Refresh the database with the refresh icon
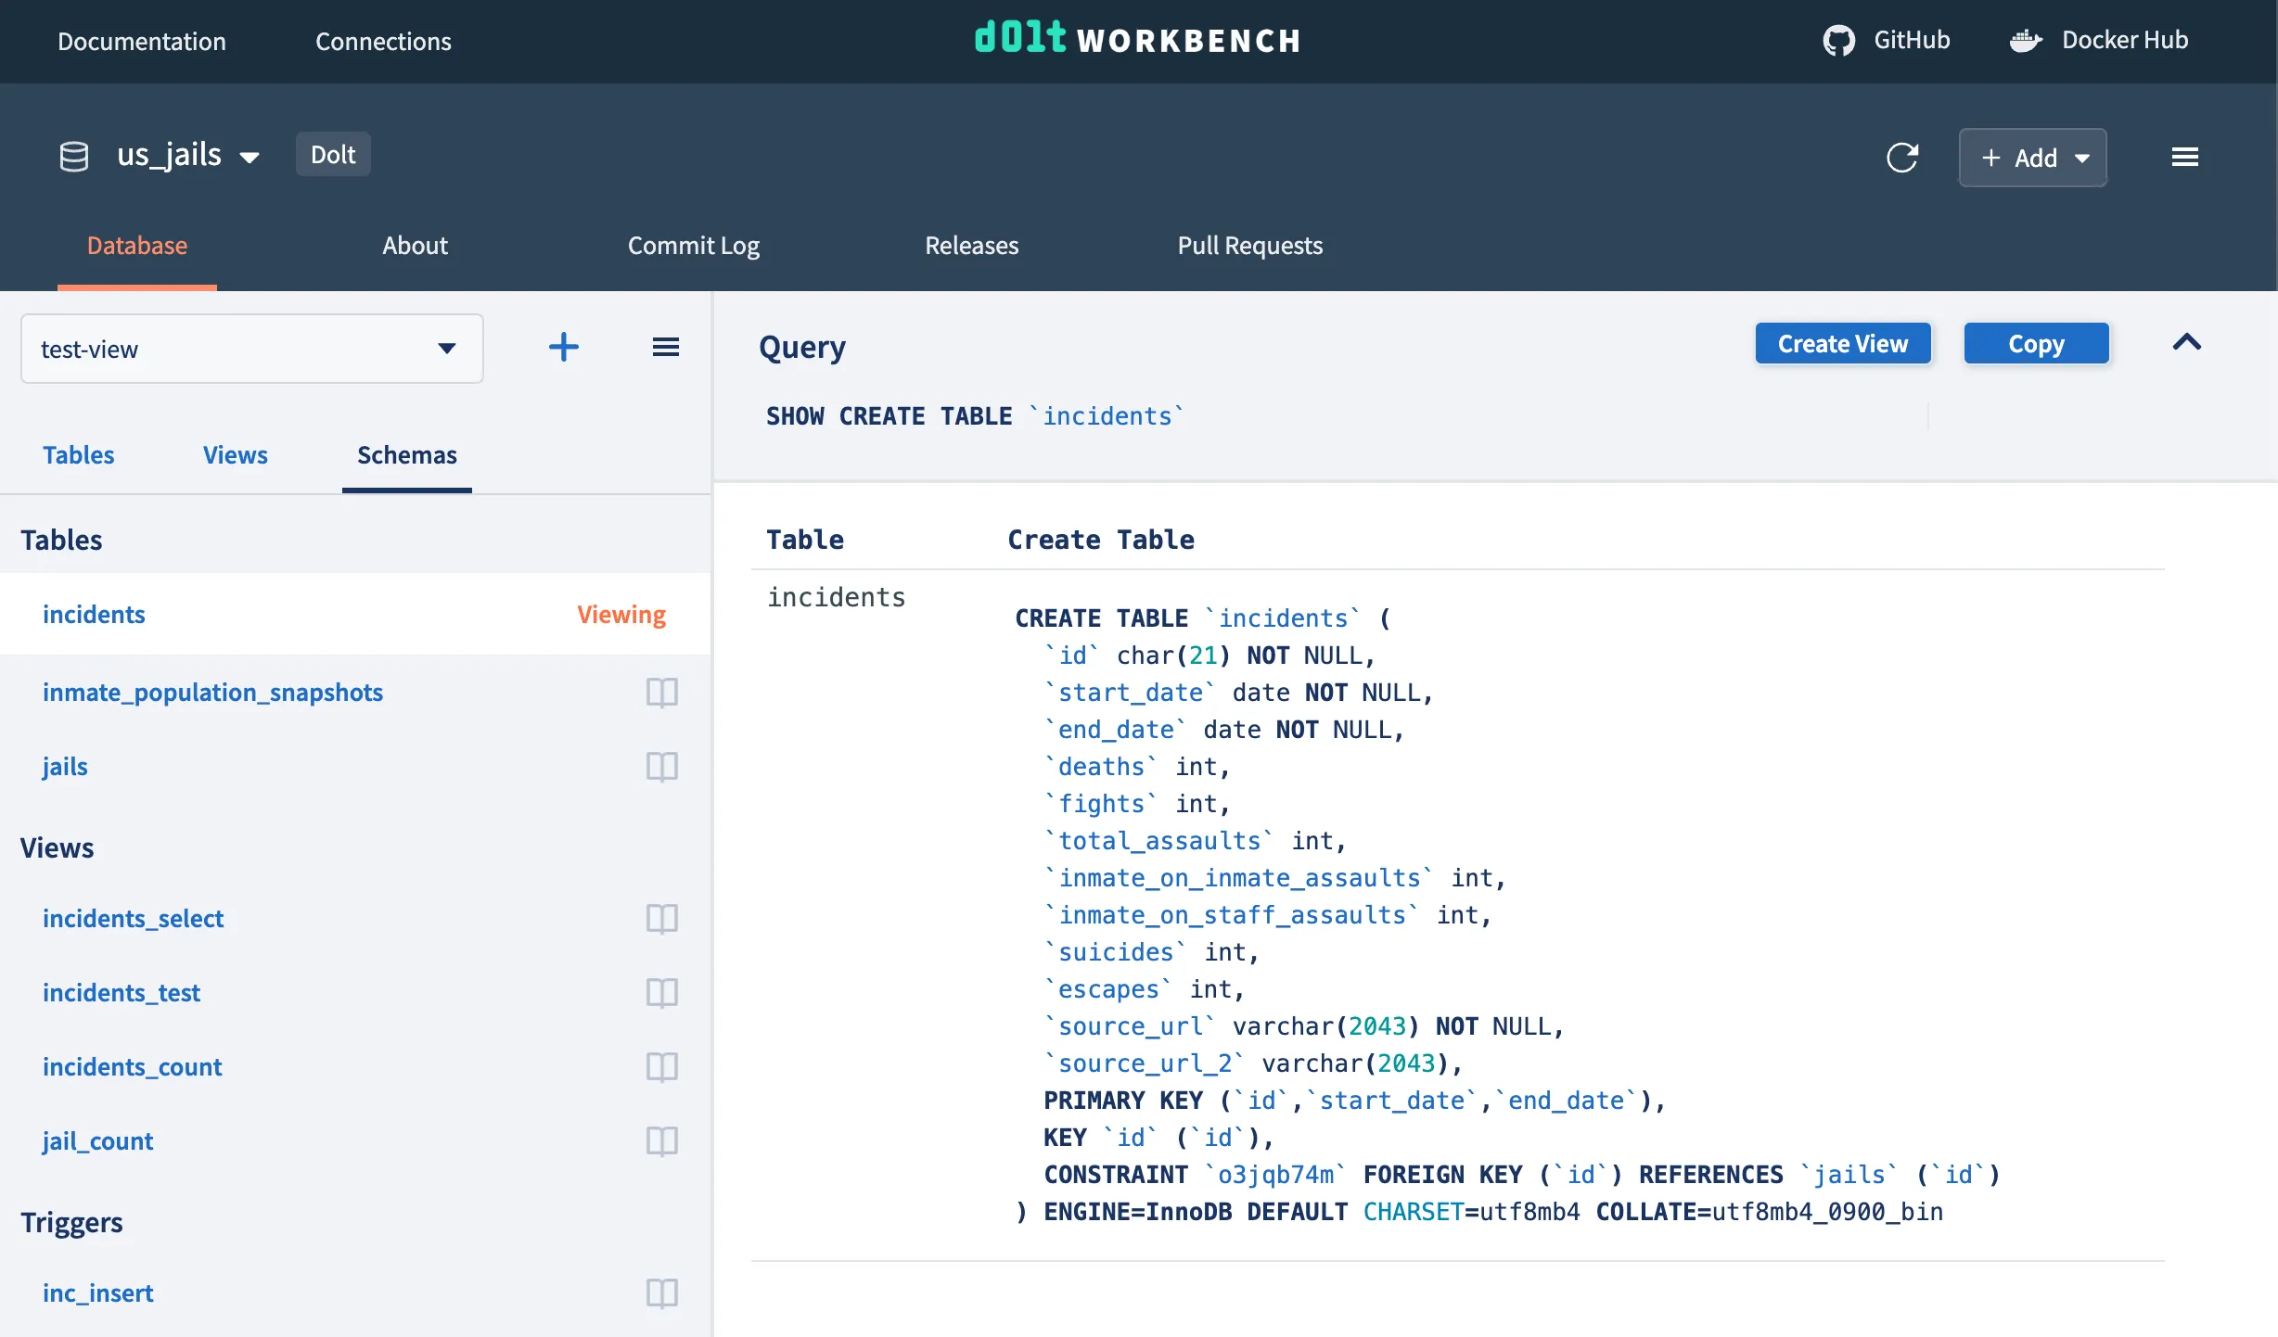This screenshot has width=2278, height=1337. tap(1903, 158)
